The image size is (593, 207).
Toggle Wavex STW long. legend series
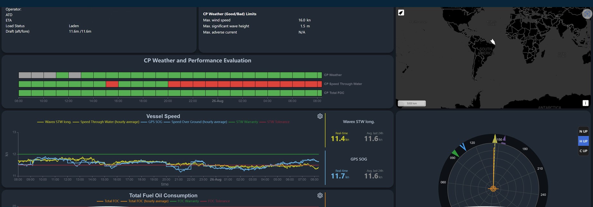pos(54,122)
